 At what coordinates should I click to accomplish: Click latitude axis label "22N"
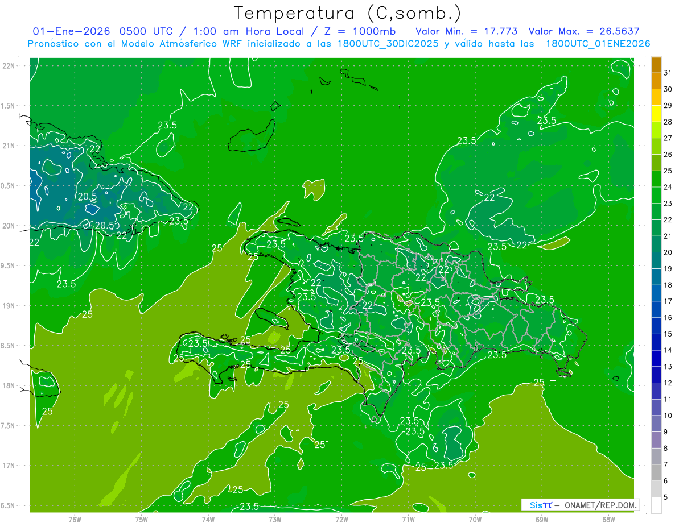click(x=10, y=66)
